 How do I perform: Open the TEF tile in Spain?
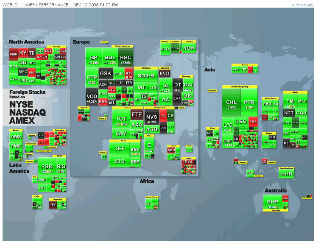point(119,148)
